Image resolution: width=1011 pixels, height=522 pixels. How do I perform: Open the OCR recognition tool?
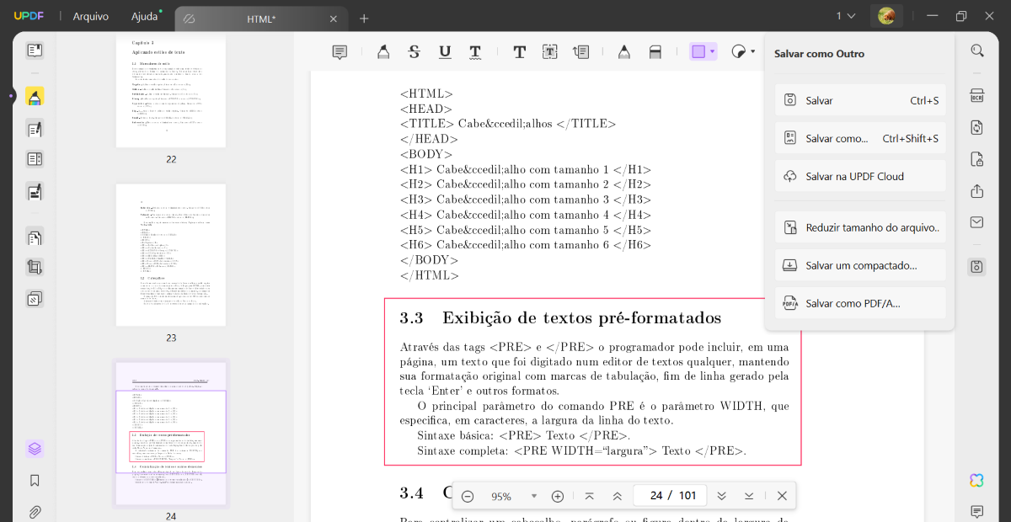coord(976,93)
